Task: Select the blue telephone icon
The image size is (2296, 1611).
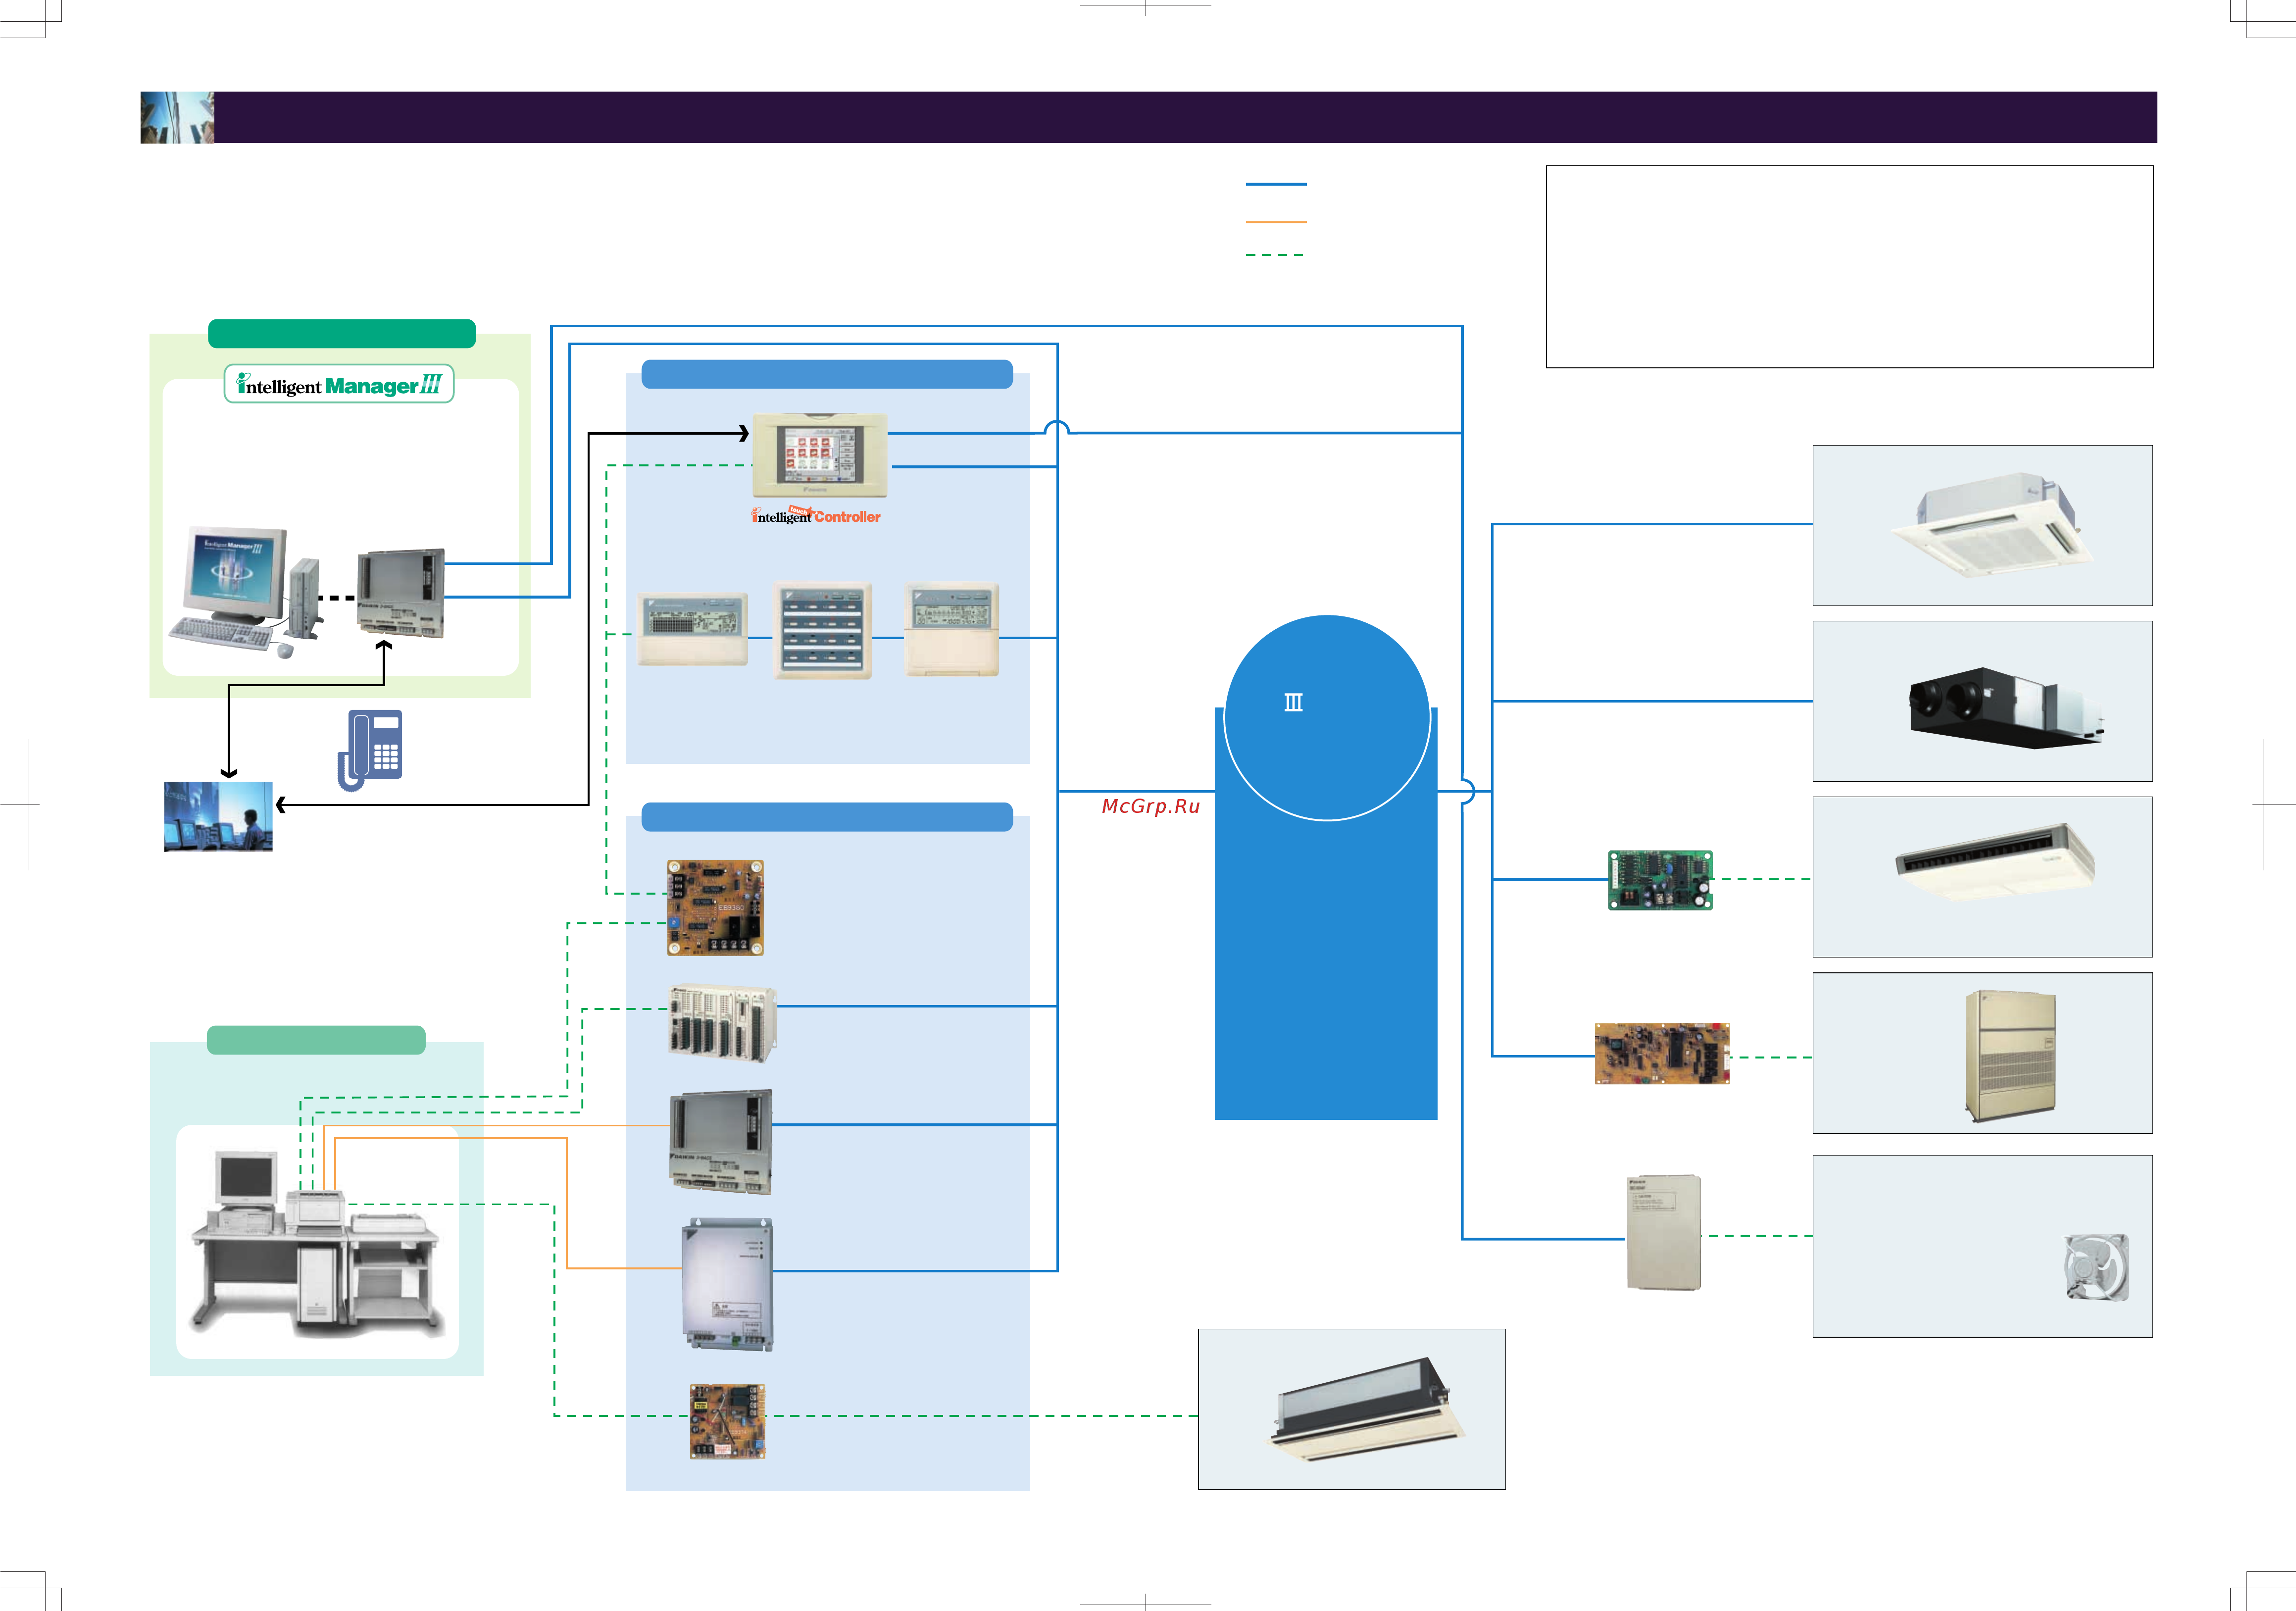Action: pos(370,750)
